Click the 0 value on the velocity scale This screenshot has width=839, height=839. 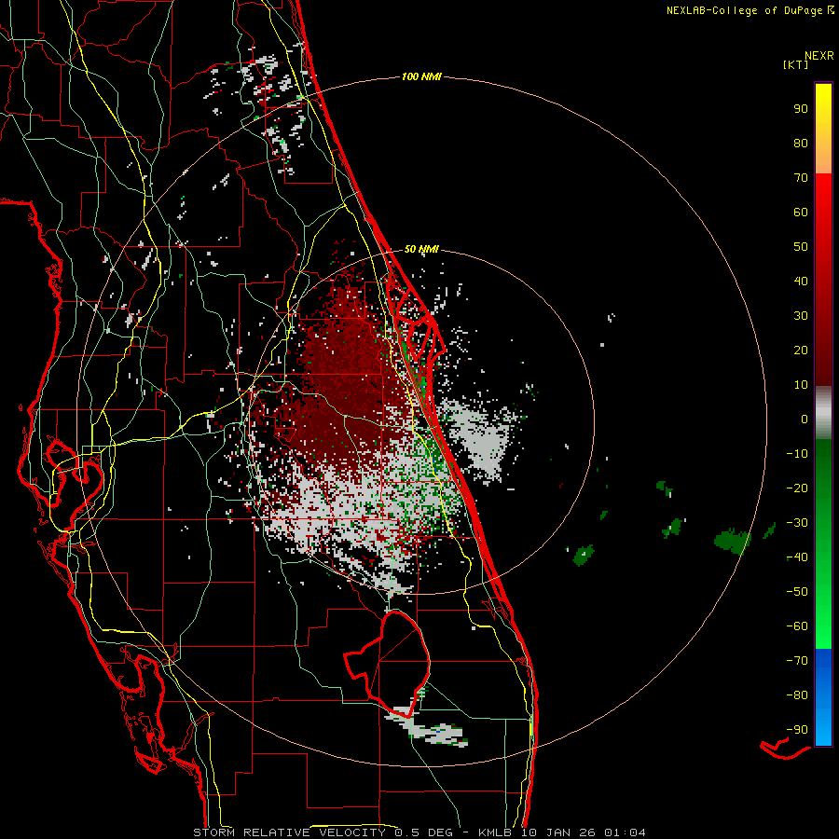coord(805,419)
